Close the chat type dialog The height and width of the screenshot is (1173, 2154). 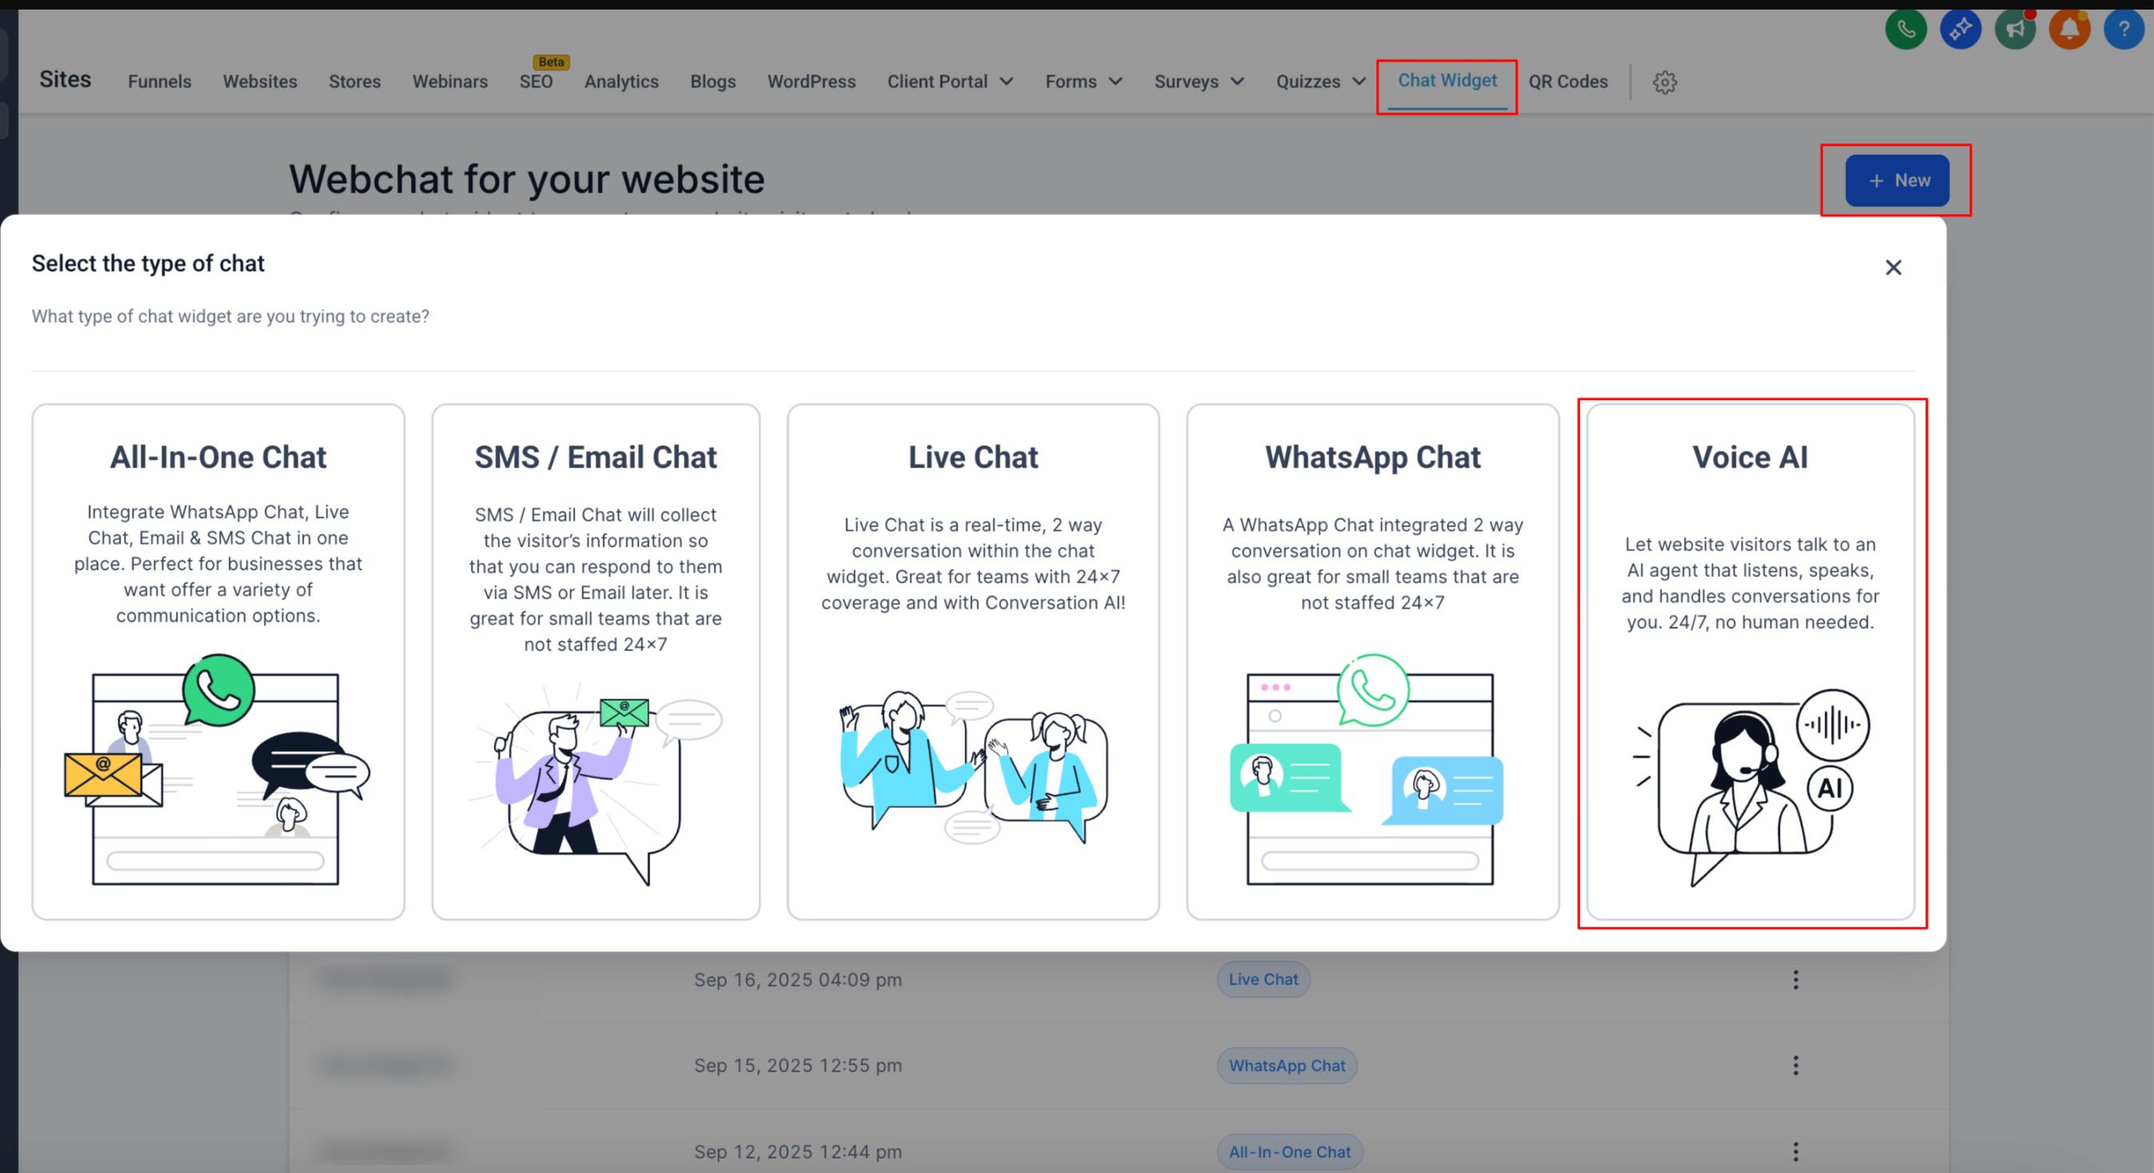1893,268
